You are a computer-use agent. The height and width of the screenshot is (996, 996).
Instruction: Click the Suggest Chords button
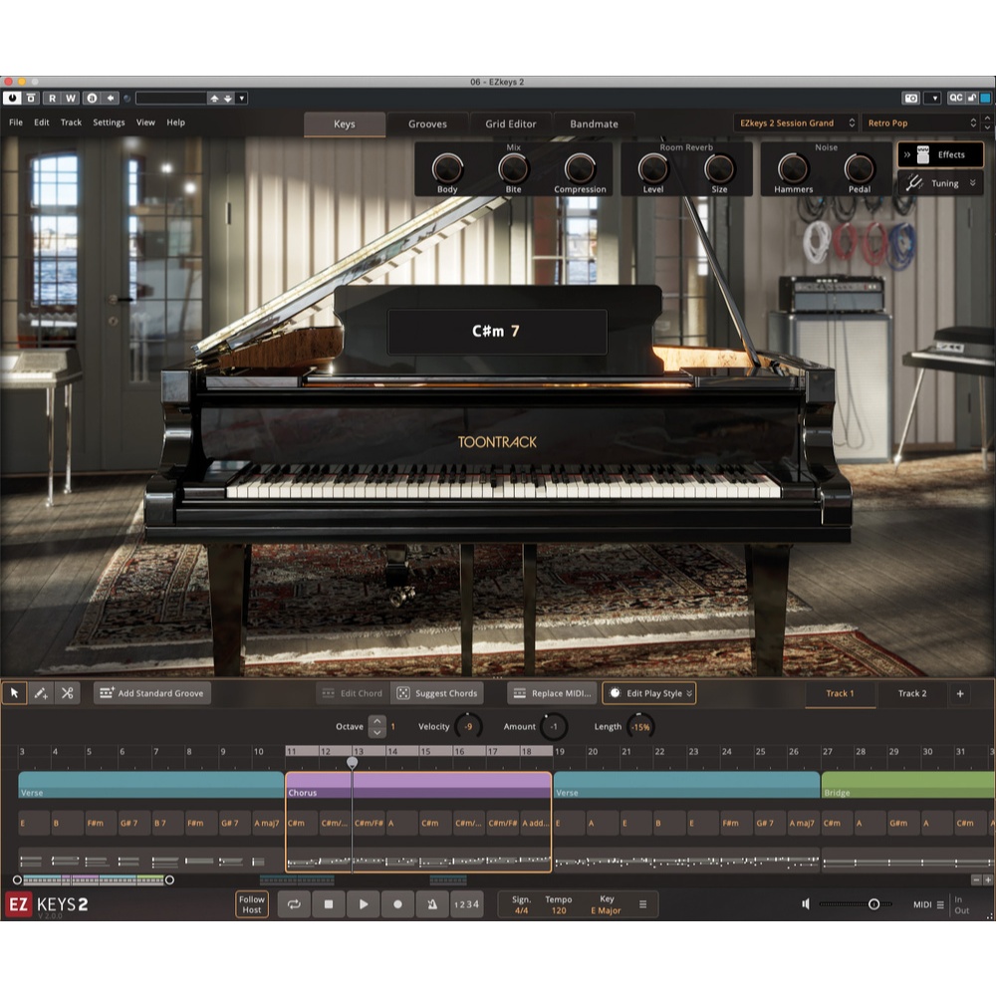tap(437, 693)
